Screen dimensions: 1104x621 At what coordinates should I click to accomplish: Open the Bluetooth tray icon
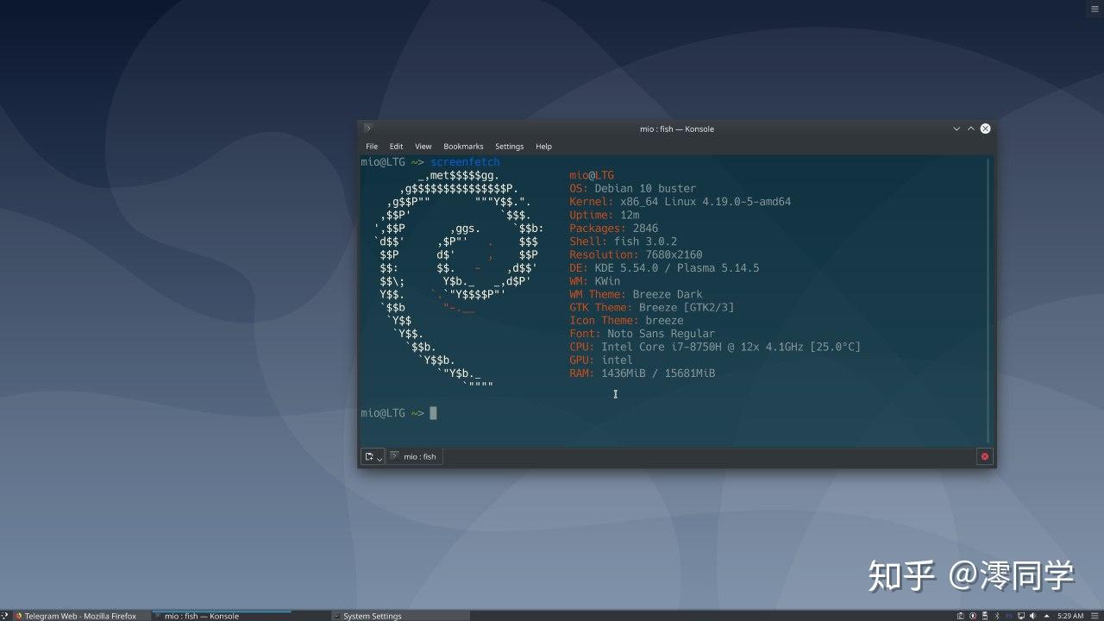998,615
